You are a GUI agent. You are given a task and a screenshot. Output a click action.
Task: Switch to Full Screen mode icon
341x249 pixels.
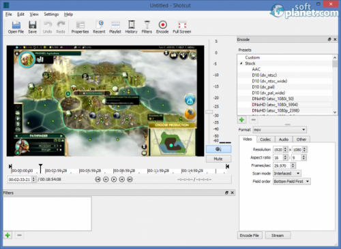tap(182, 27)
